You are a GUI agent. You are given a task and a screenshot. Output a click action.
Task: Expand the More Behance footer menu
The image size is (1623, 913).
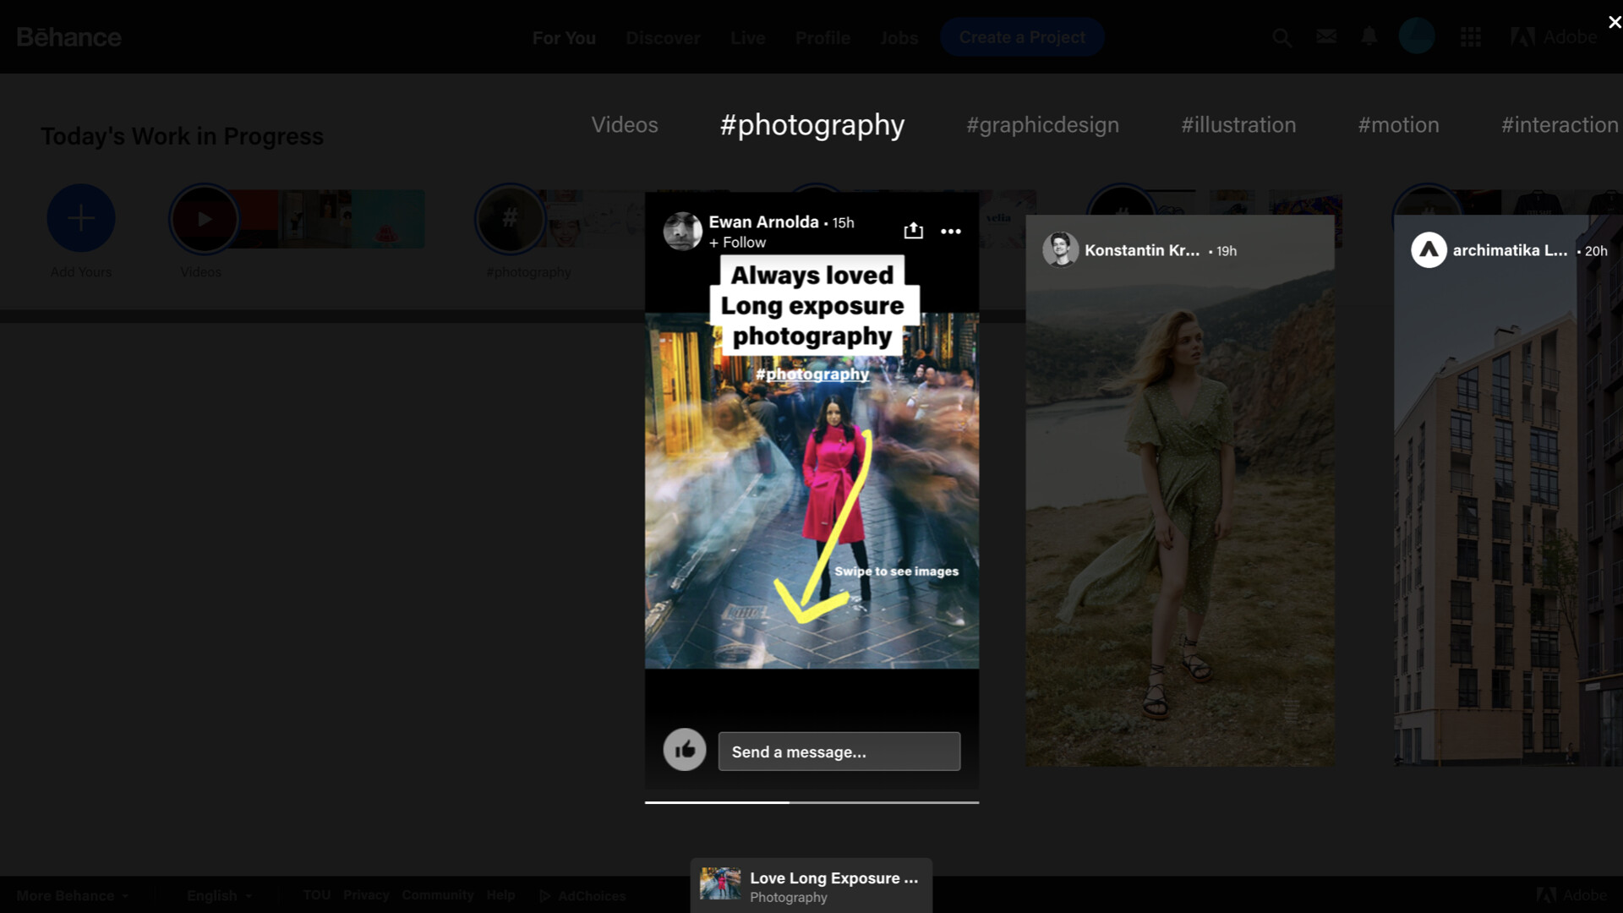pyautogui.click(x=72, y=895)
